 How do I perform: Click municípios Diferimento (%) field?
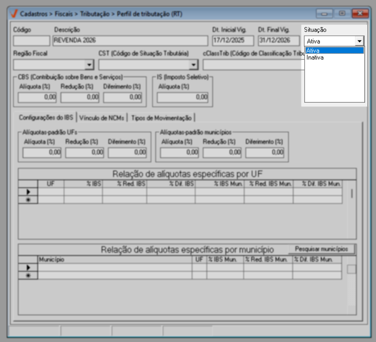(x=265, y=153)
